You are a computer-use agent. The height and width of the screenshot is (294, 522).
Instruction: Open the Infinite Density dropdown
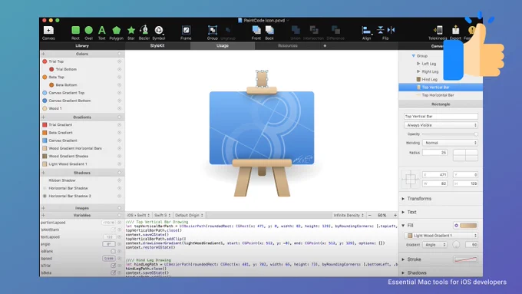tap(349, 216)
